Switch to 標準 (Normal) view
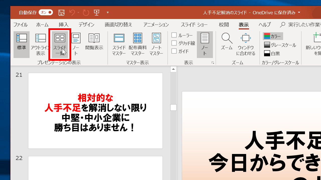 (22, 44)
